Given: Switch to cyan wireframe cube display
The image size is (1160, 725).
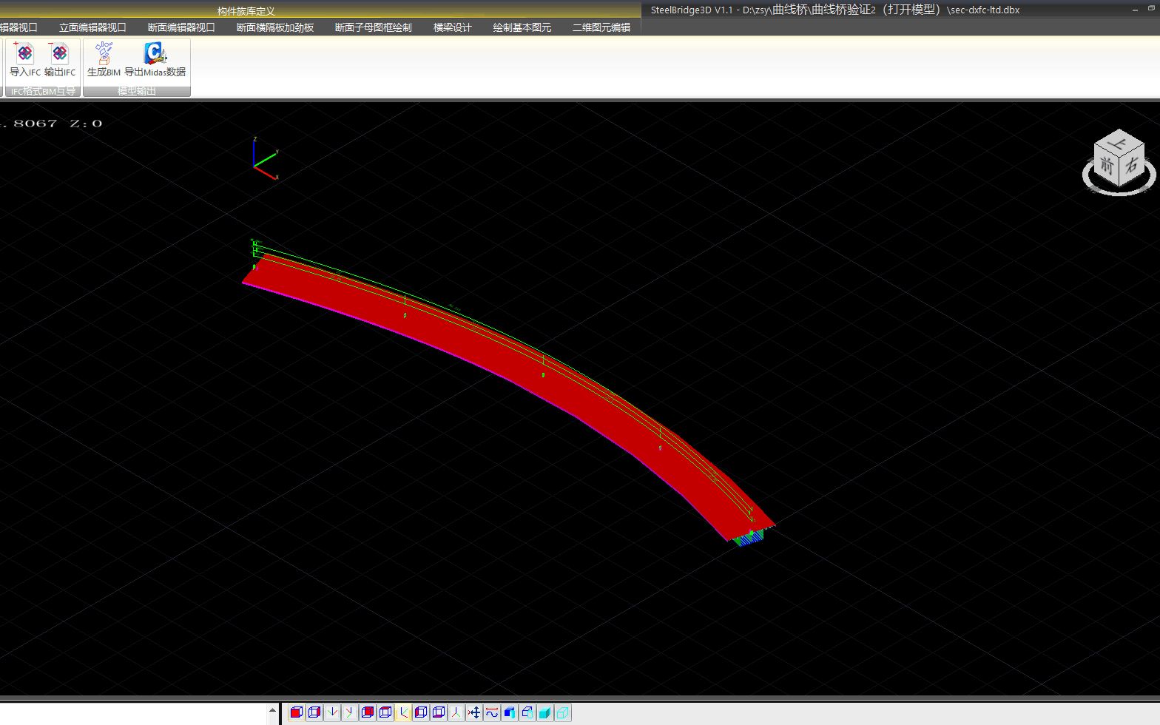Looking at the screenshot, I should (563, 712).
